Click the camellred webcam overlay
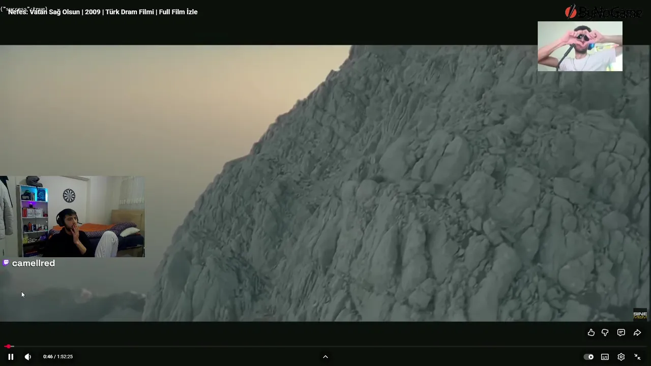 pos(72,217)
